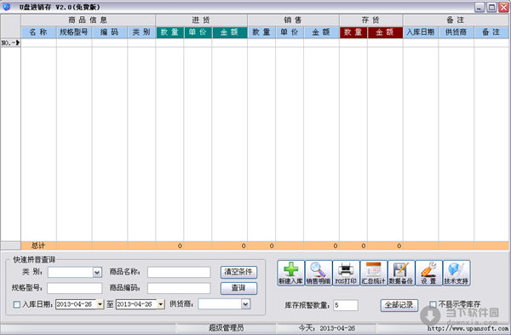Screen dimensions: 511x335
Task: Select the 供货商 column header
Action: pyautogui.click(x=456, y=32)
